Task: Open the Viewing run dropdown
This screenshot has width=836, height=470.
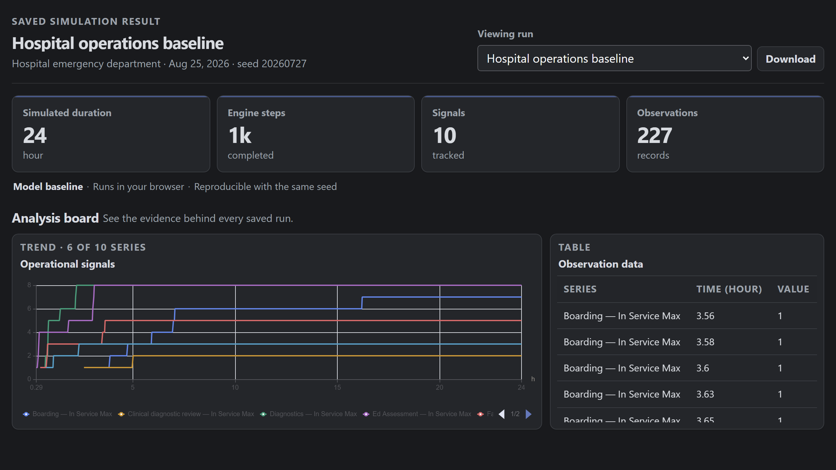Action: click(614, 58)
